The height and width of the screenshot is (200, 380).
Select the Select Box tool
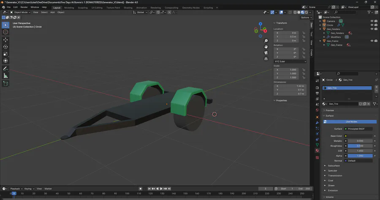(5, 25)
